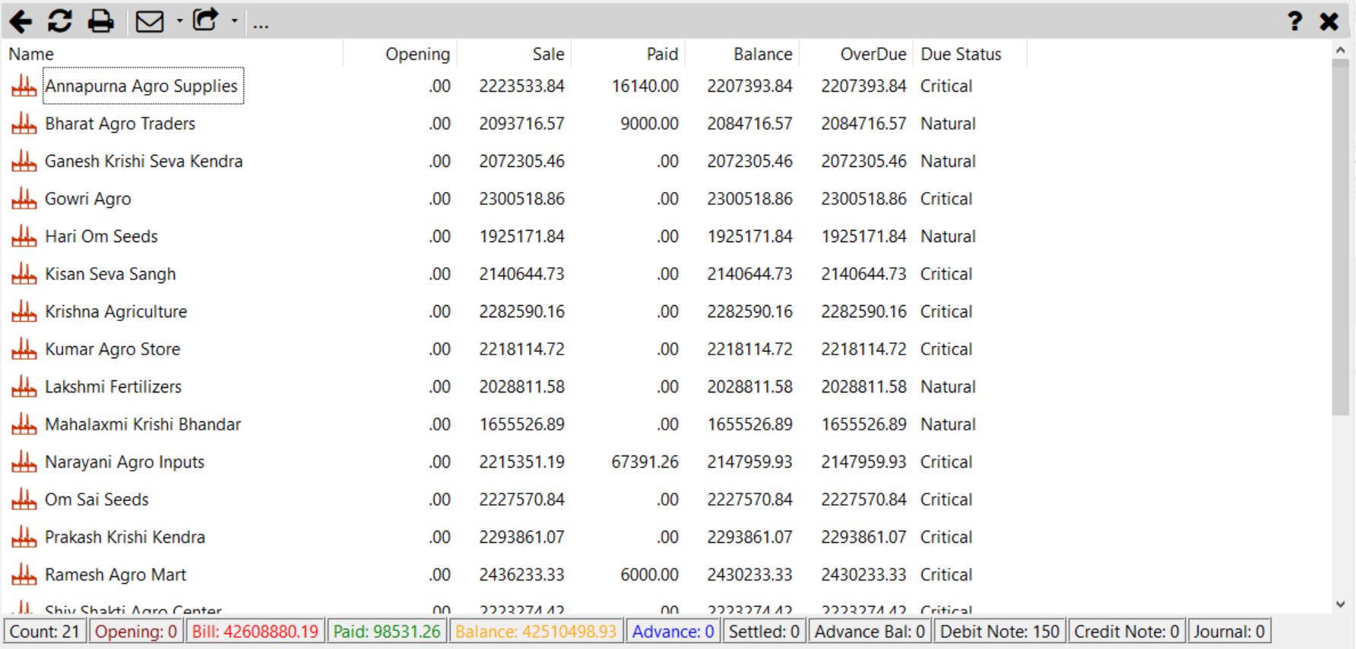The image size is (1356, 649).
Task: Click the scrollbar down arrow
Action: pos(1341,604)
